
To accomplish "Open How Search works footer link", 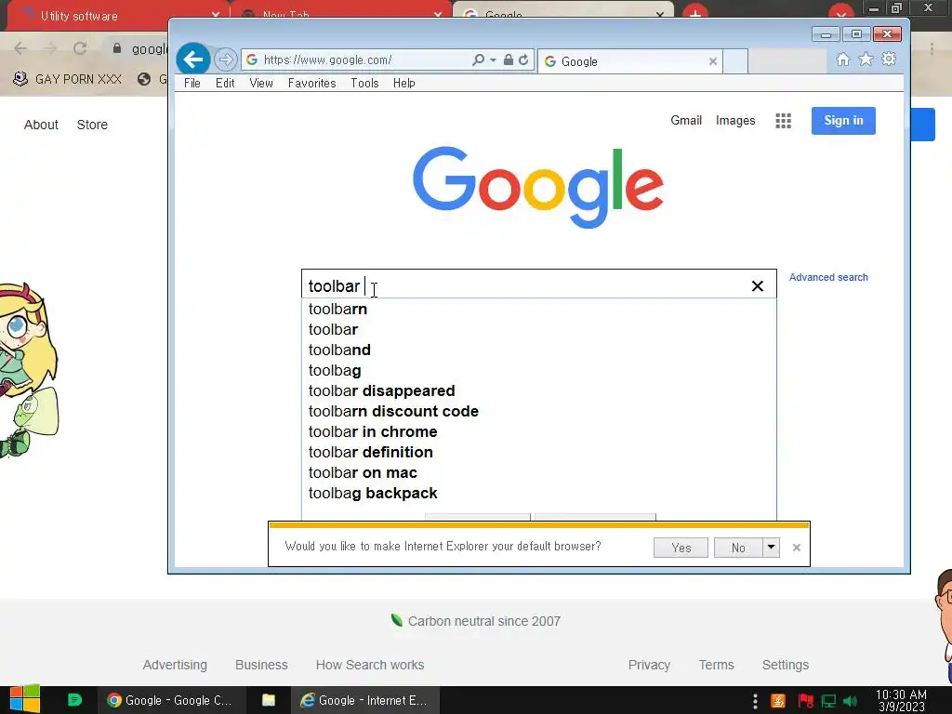I will (370, 665).
